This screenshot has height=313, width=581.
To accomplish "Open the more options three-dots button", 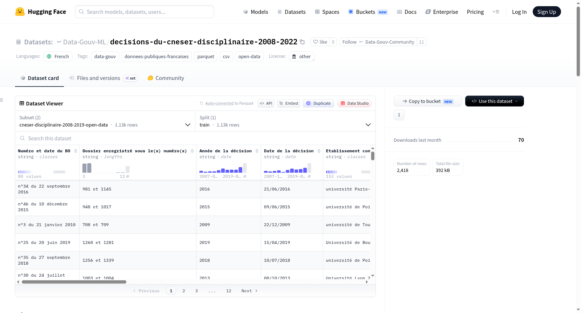I will [399, 115].
